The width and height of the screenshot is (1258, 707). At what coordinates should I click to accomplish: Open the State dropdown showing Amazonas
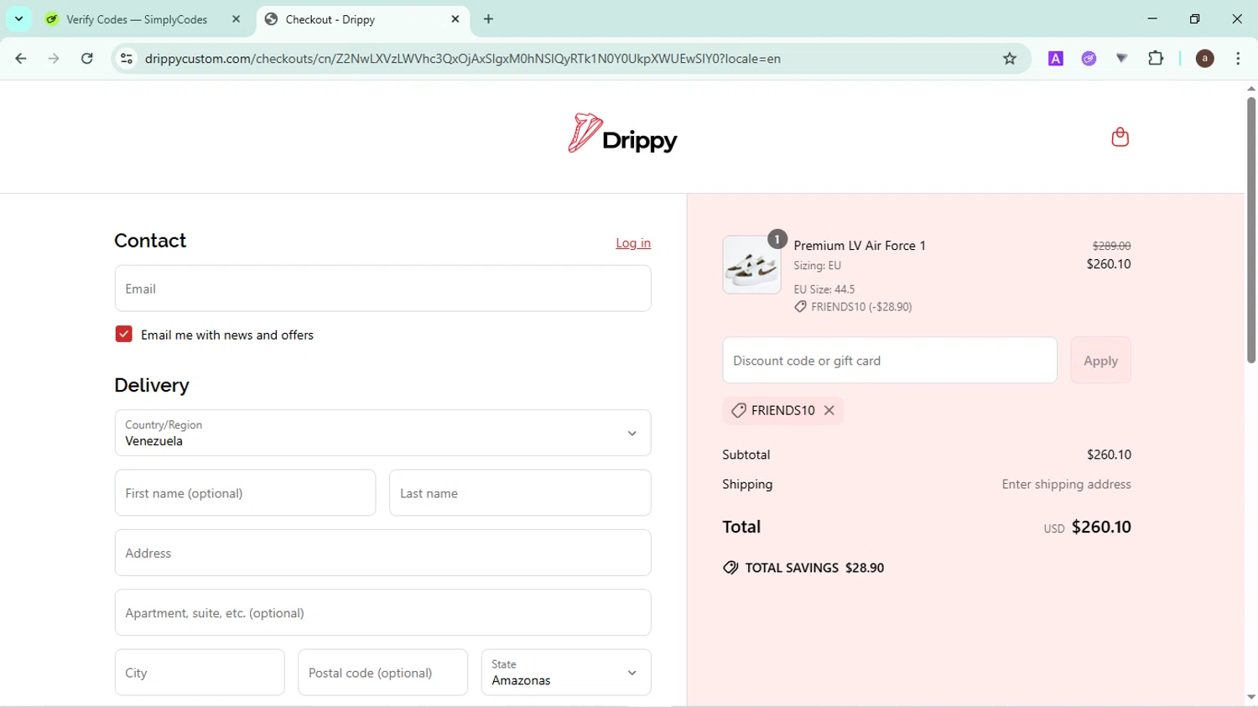pyautogui.click(x=566, y=673)
